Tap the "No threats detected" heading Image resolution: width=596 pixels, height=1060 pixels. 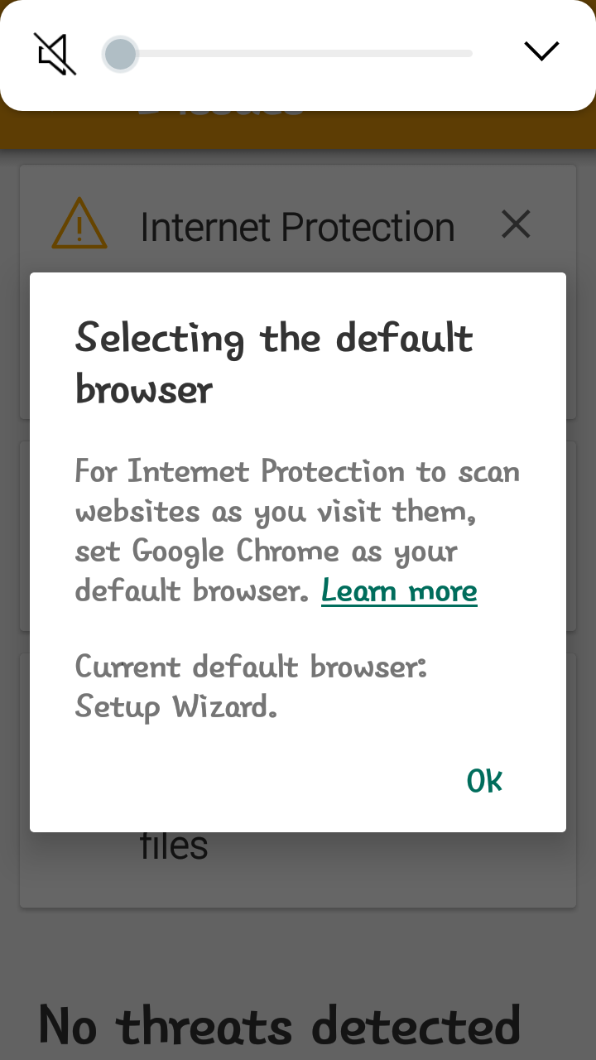[280, 1025]
